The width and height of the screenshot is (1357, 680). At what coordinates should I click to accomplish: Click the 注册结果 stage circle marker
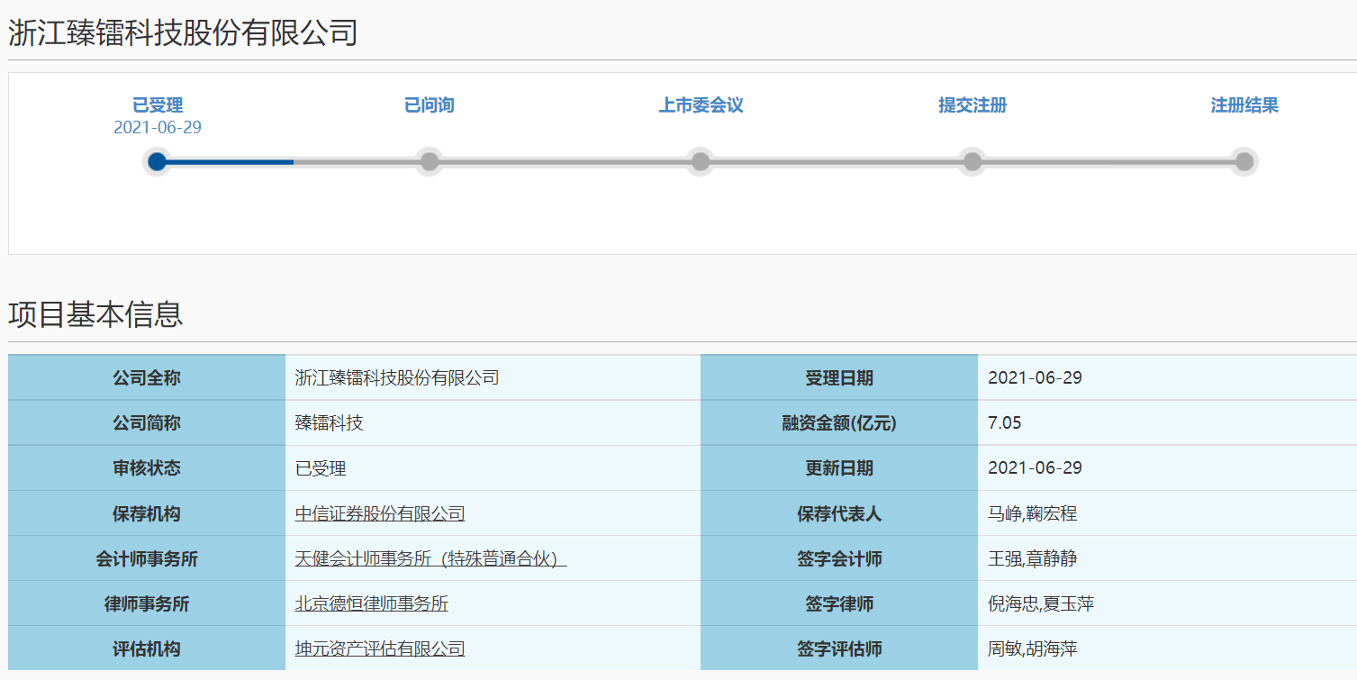(1244, 162)
